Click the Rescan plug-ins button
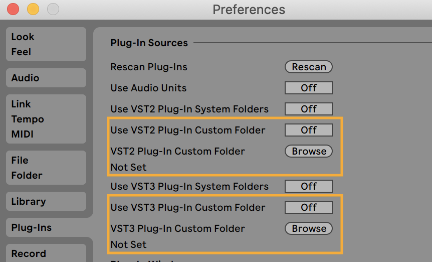 [309, 67]
